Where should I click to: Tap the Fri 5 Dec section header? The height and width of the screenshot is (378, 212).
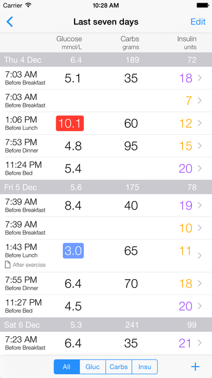coord(106,187)
